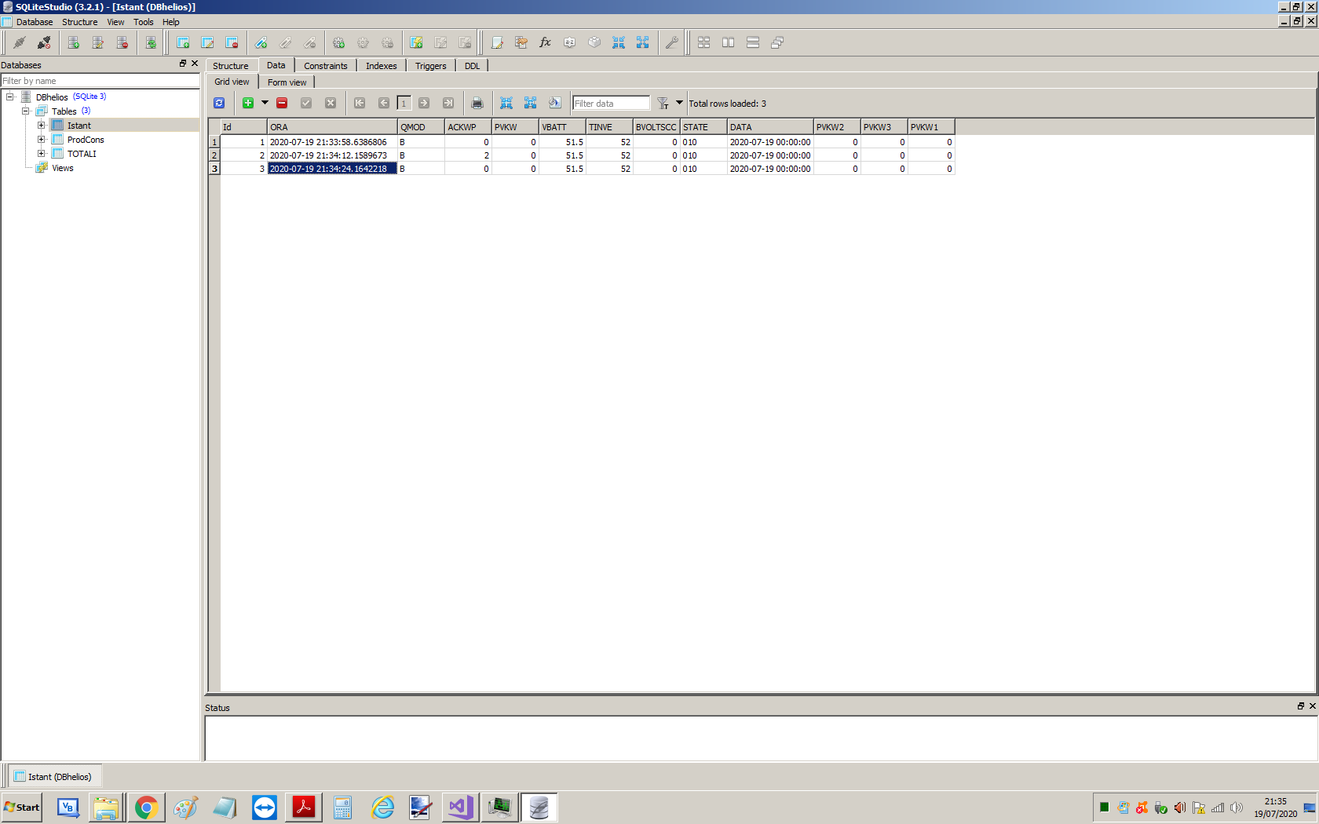Open the SQL functions editor (fx) icon

point(545,42)
